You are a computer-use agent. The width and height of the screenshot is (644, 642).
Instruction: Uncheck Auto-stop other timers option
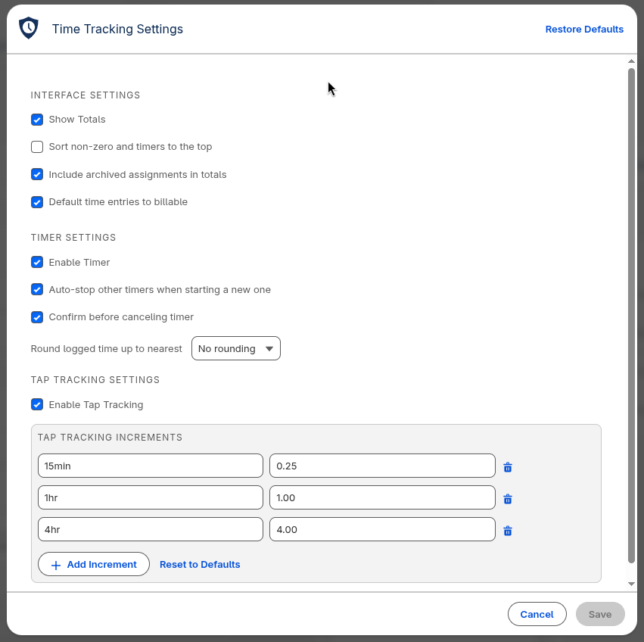37,289
